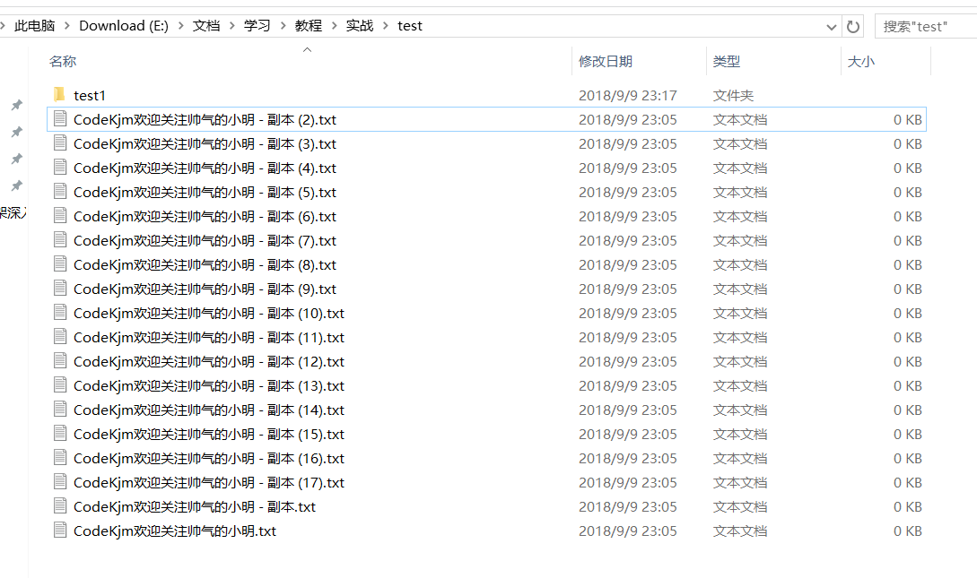
Task: Sort files by the 大小 column
Action: (861, 61)
